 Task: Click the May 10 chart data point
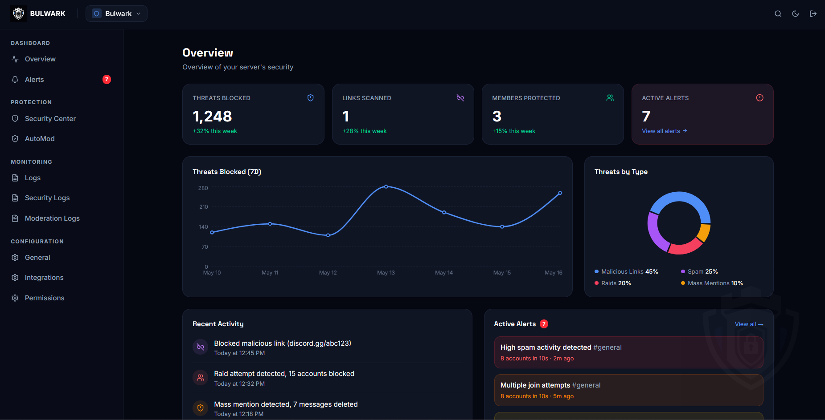point(212,232)
